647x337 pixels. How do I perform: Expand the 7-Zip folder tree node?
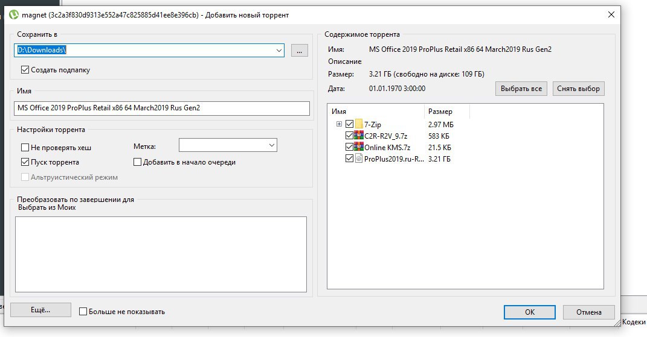339,124
